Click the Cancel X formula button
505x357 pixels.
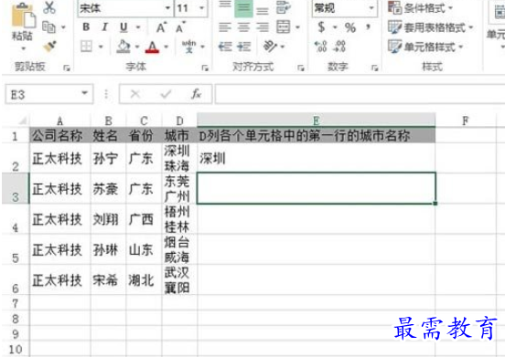point(135,94)
